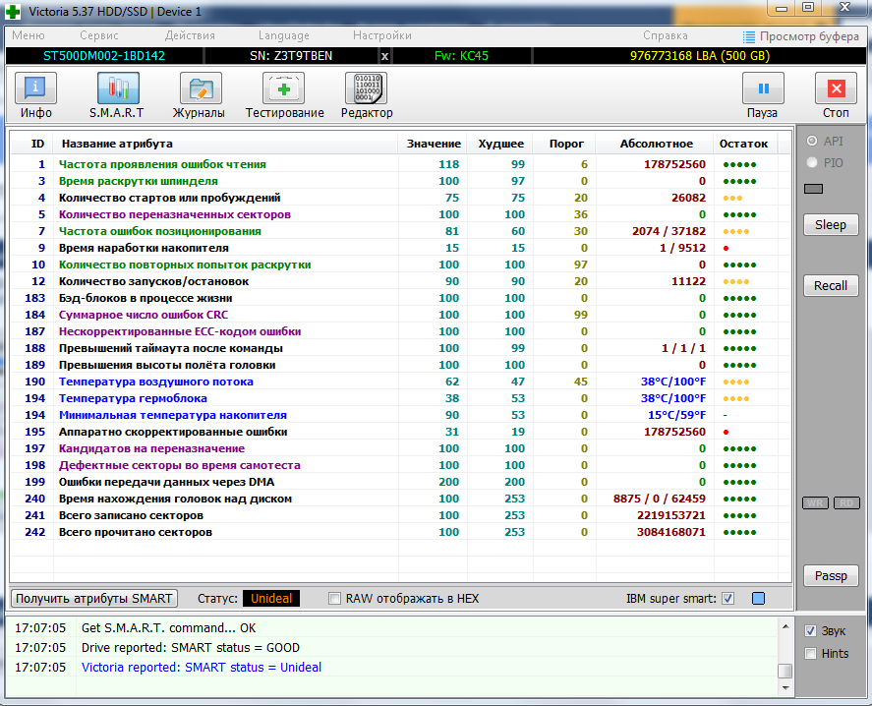Click the model name ST500DM002-1BD142
This screenshot has height=706, width=872.
tap(104, 56)
